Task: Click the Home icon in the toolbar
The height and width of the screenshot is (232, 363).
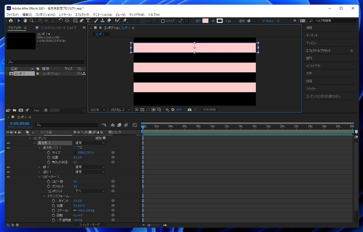Action: click(x=10, y=21)
